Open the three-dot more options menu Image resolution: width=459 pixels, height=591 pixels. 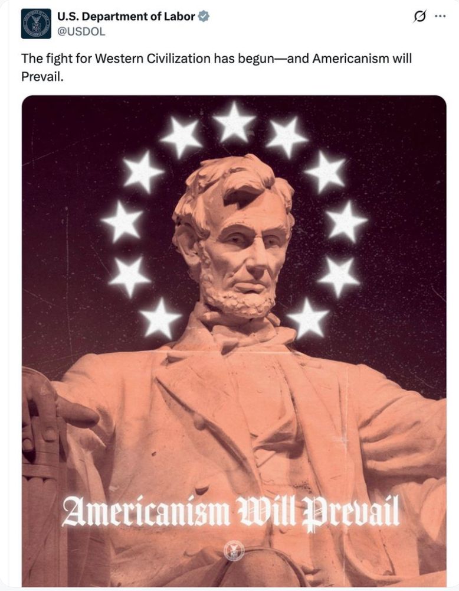tap(440, 16)
